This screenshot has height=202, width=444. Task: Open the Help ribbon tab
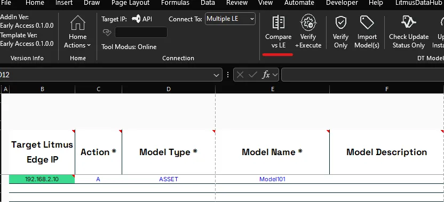376,3
